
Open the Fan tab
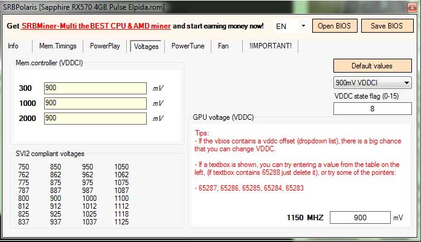223,46
